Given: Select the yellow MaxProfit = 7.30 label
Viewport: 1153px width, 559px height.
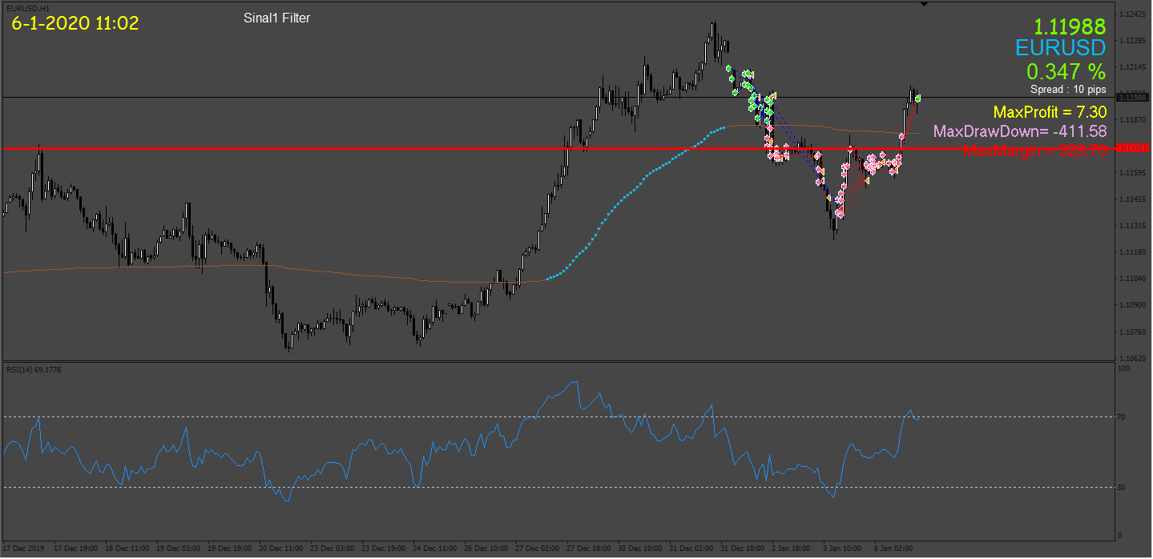Looking at the screenshot, I should point(1050,112).
